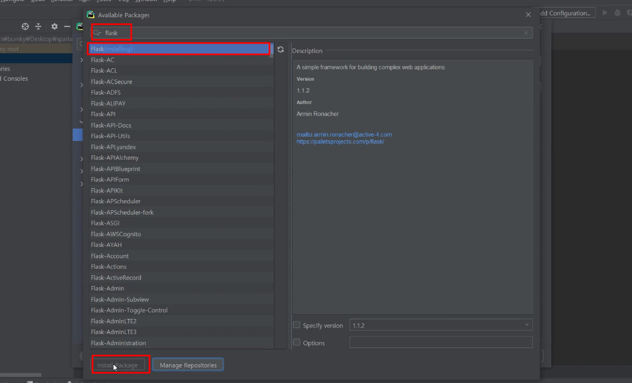Select the Flask-AWSCognito package

(181, 234)
